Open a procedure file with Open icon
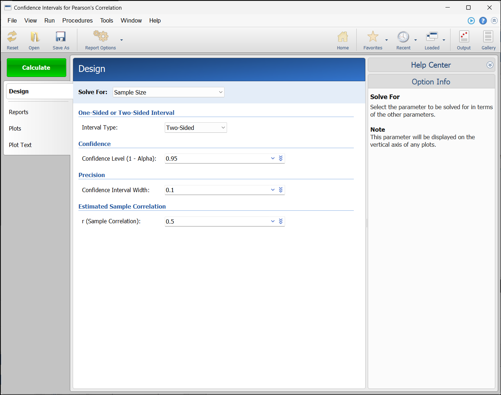Screen dimensions: 501x395 (34, 37)
